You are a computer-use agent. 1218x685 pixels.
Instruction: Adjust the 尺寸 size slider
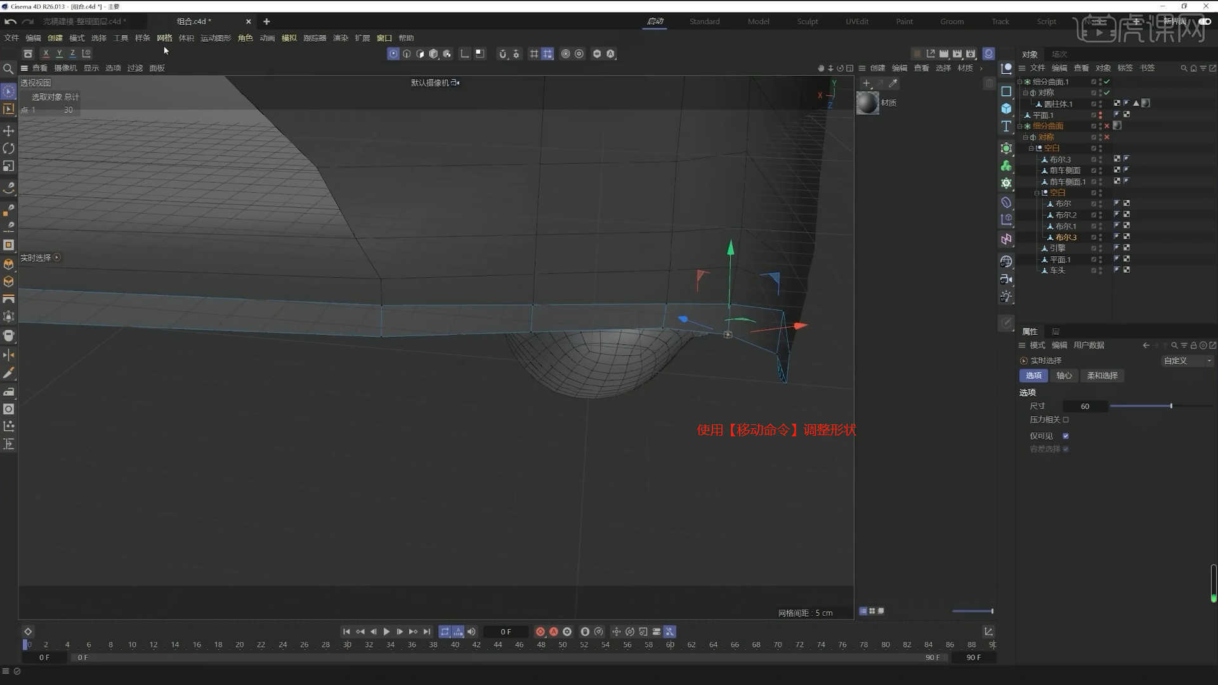point(1161,406)
